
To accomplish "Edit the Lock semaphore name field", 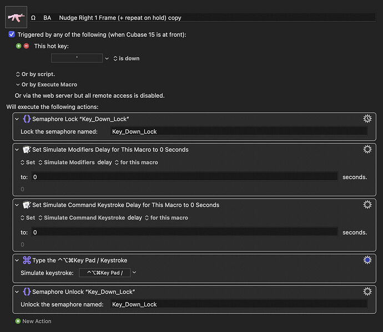I will point(239,131).
